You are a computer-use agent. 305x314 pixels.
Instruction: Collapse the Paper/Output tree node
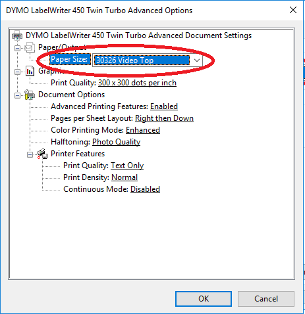[x=17, y=48]
